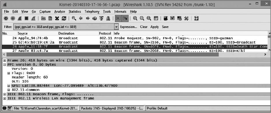Zoom in on packet text

pos(135,18)
